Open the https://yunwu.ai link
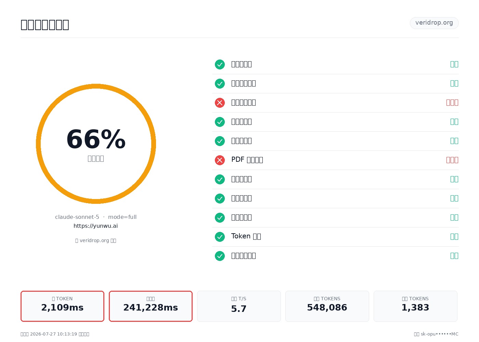The height and width of the screenshot is (342, 479). click(x=96, y=226)
